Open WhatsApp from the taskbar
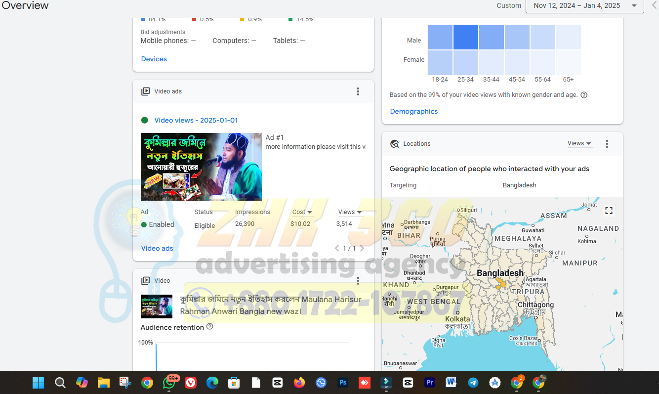The height and width of the screenshot is (394, 659). pyautogui.click(x=168, y=383)
